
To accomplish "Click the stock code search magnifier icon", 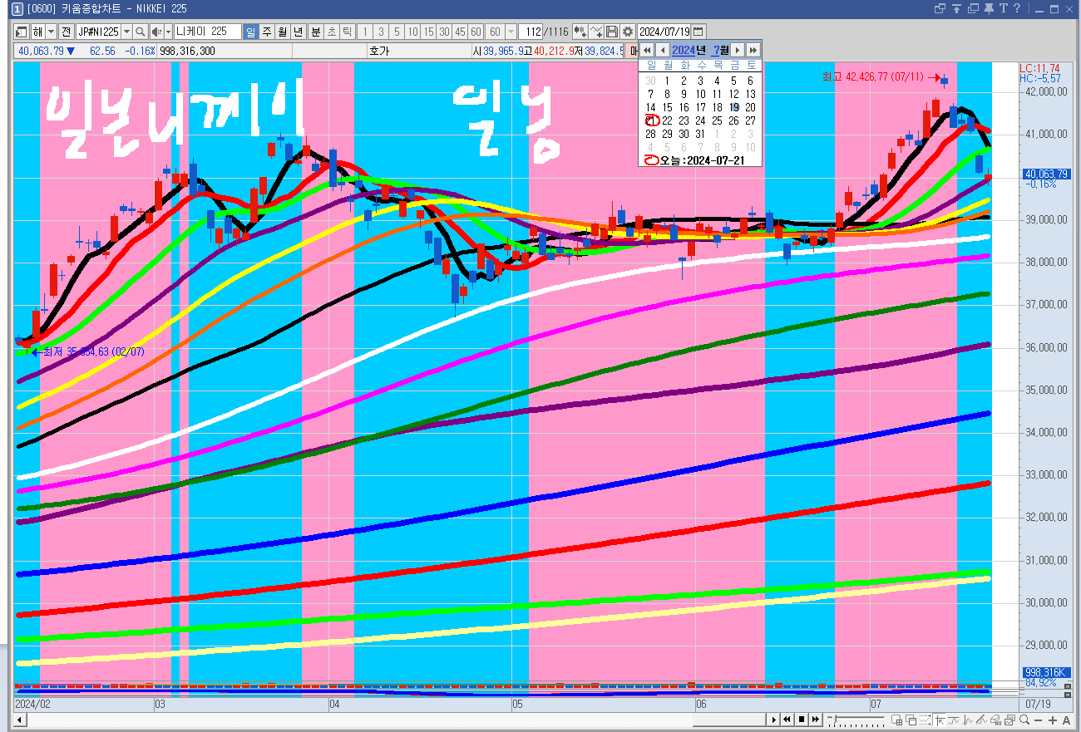I will 141,32.
